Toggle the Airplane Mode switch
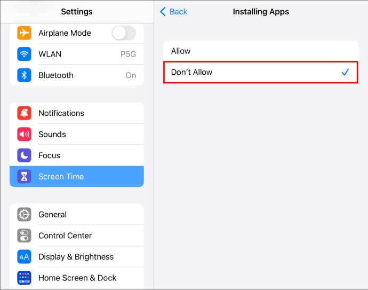Image resolution: width=368 pixels, height=290 pixels. click(124, 33)
